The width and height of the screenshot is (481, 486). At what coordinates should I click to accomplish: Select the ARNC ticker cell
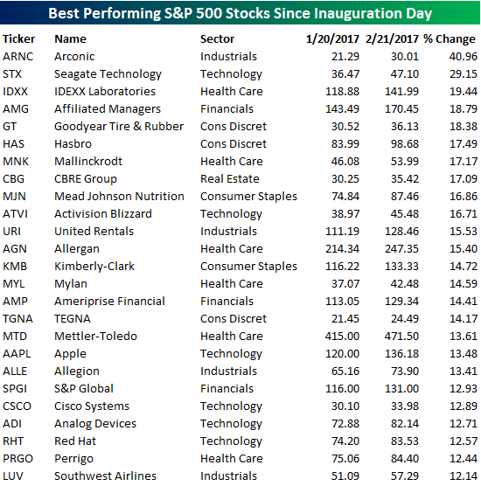pyautogui.click(x=18, y=57)
